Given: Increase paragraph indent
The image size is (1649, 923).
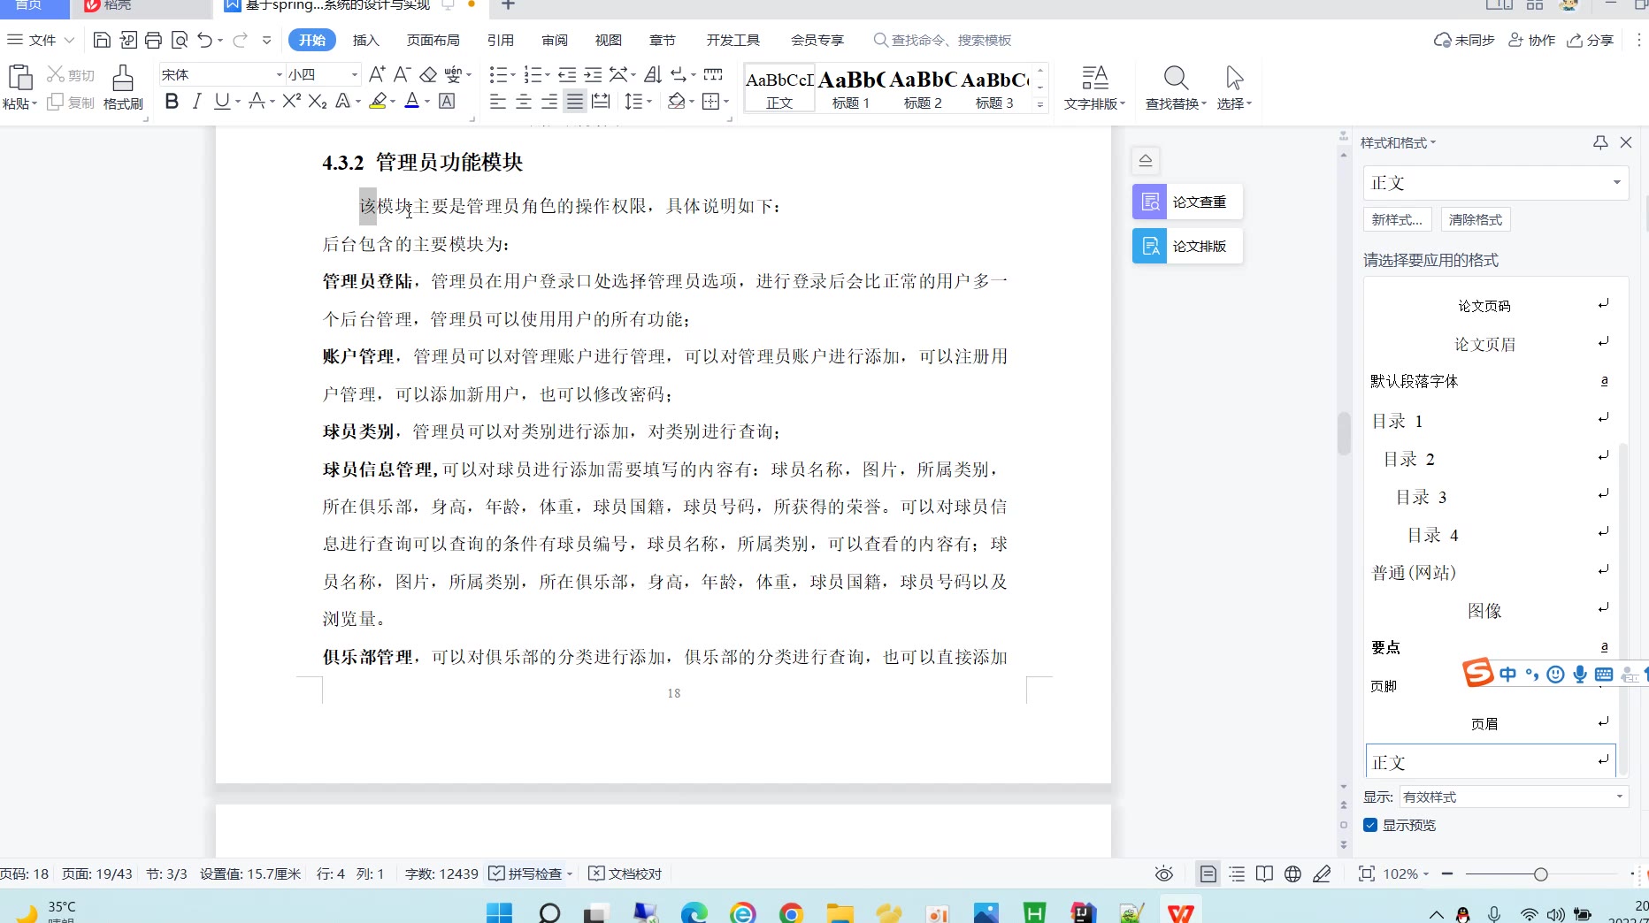Looking at the screenshot, I should point(593,74).
